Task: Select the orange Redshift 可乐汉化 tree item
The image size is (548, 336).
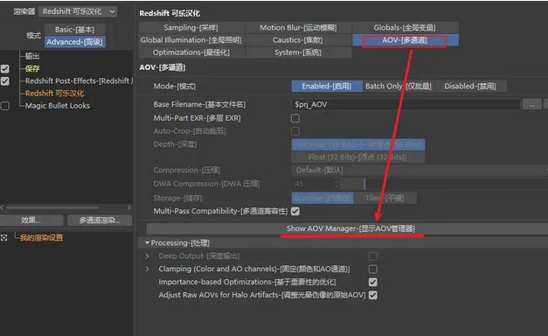Action: 54,94
